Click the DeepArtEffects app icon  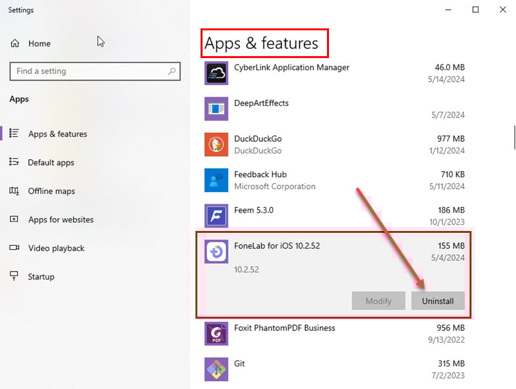[216, 108]
